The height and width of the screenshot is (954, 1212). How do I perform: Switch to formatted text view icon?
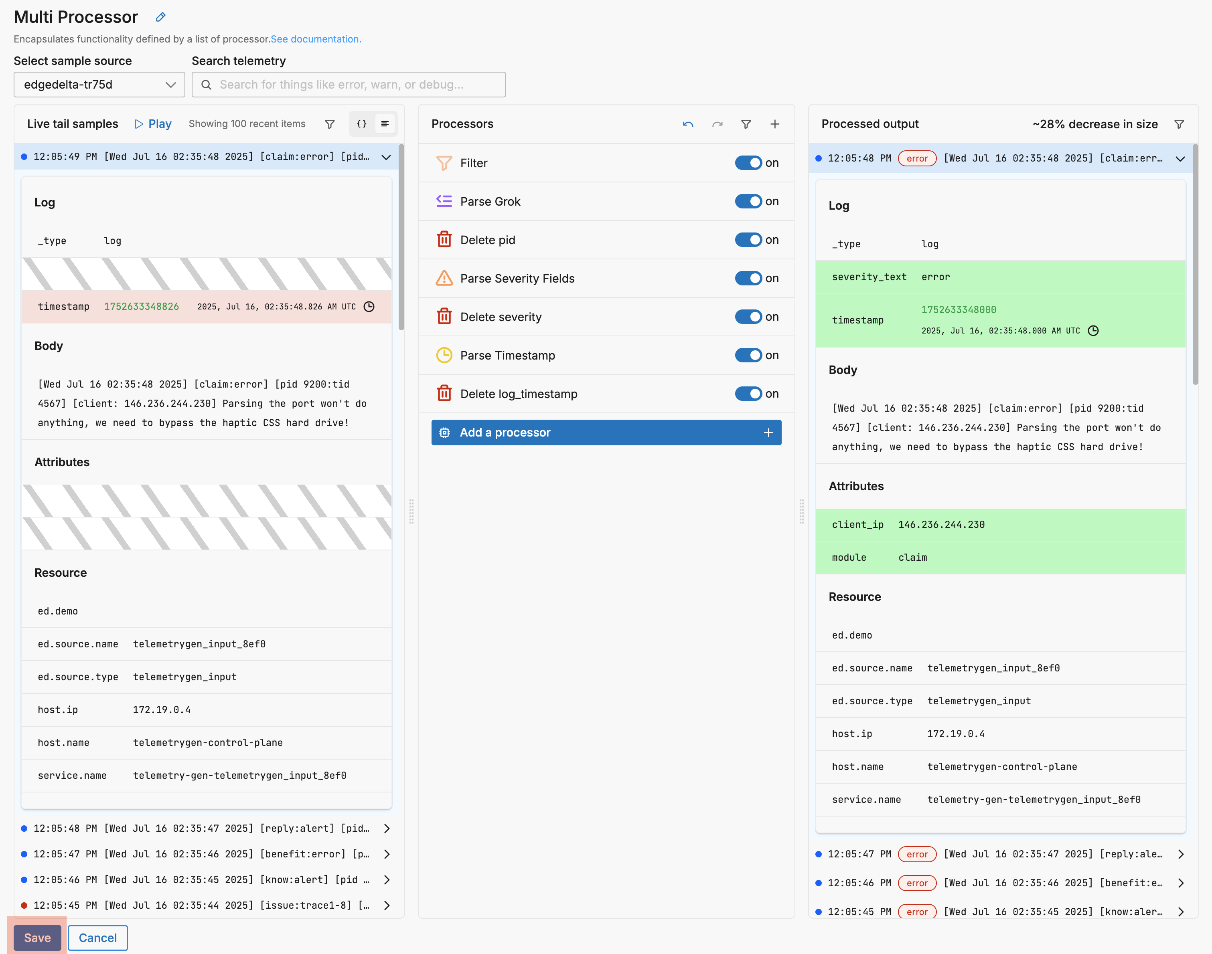(x=385, y=124)
